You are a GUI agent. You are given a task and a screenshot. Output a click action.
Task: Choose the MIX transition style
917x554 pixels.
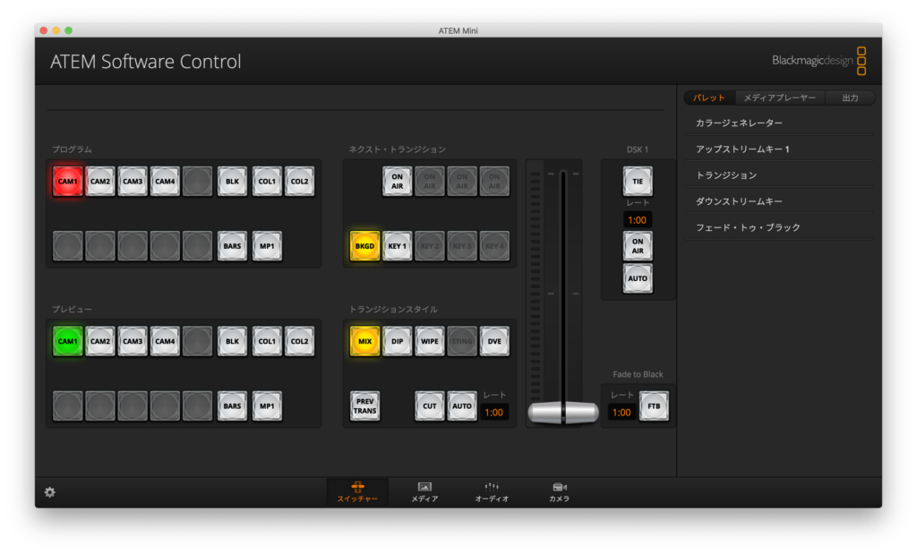[365, 341]
